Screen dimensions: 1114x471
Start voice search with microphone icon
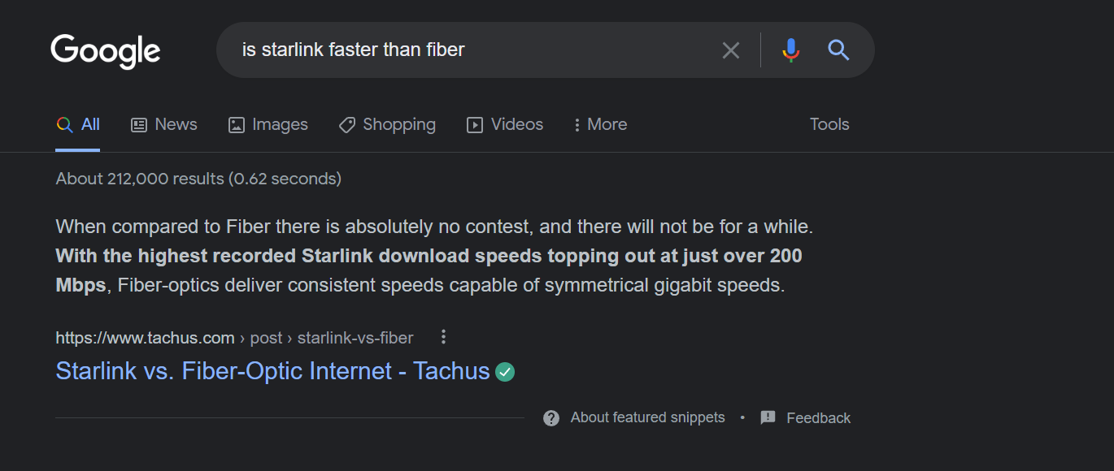[790, 50]
